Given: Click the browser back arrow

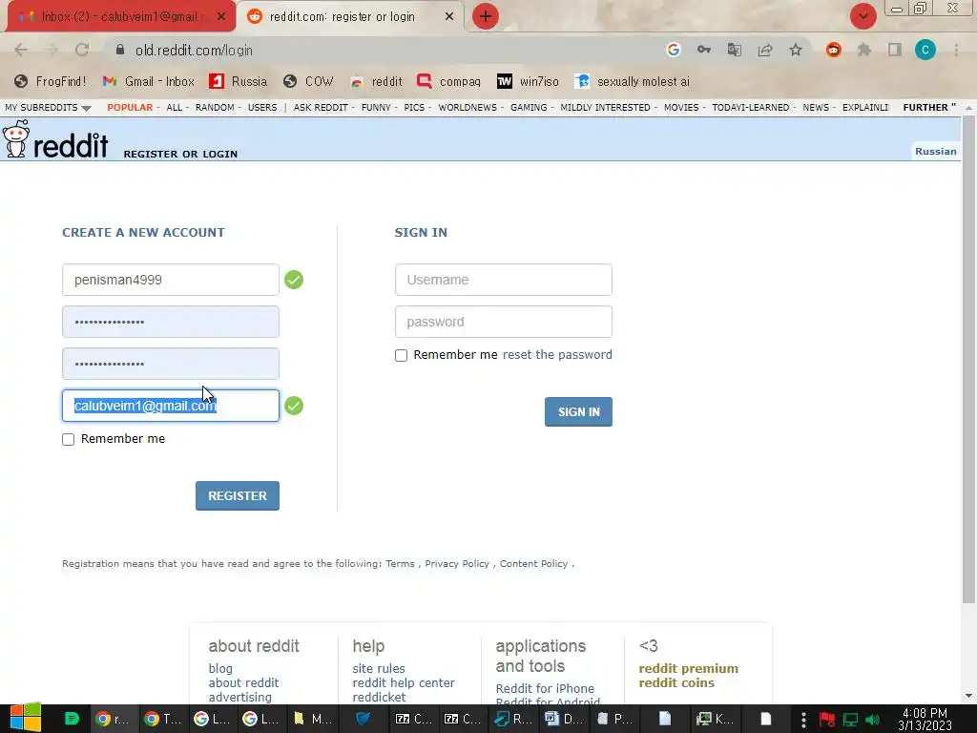Looking at the screenshot, I should tap(21, 50).
